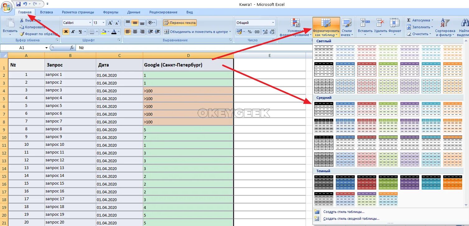Click the decrease indent icon
The width and height of the screenshot is (469, 226).
point(150,31)
